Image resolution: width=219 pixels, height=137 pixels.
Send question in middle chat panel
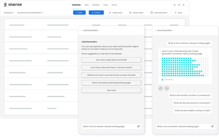click(138, 126)
